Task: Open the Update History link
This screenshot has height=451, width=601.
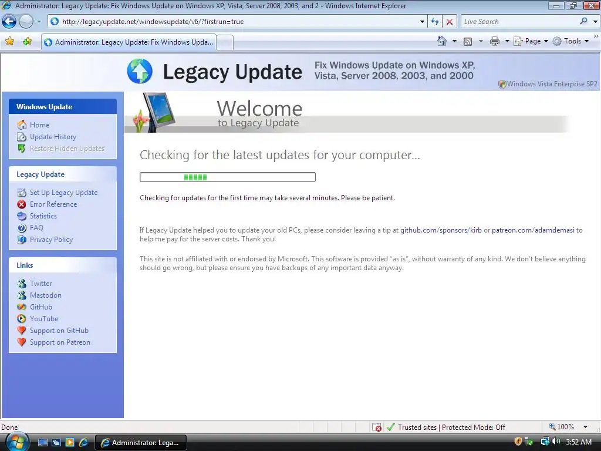Action: [53, 137]
